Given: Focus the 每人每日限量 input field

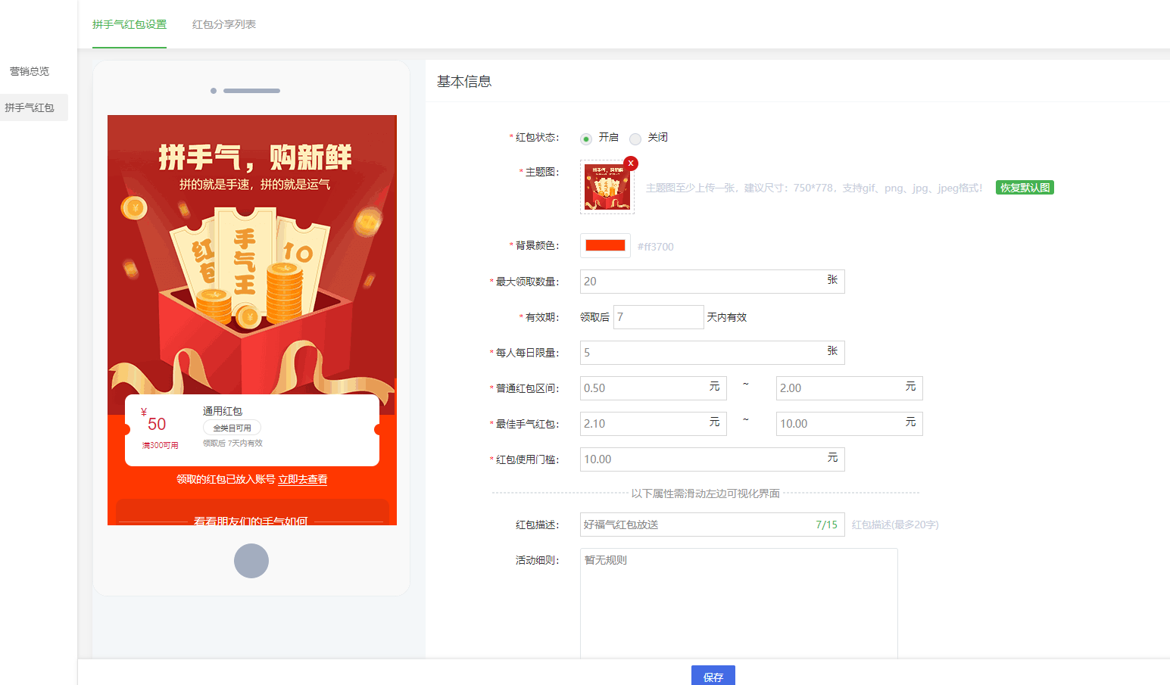Looking at the screenshot, I should tap(700, 353).
